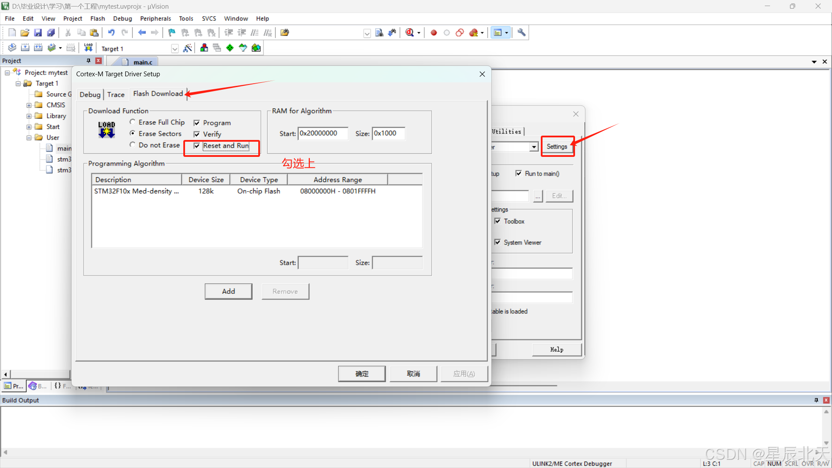Image resolution: width=832 pixels, height=468 pixels.
Task: Click the Add button
Action: (x=228, y=291)
